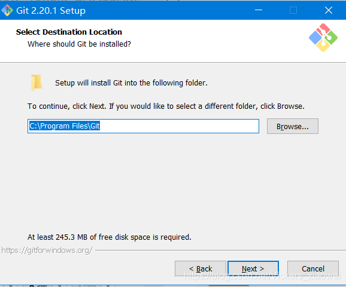Click the 'Select Destination Location' heading
Viewport: 346px width, 287px height.
click(69, 32)
